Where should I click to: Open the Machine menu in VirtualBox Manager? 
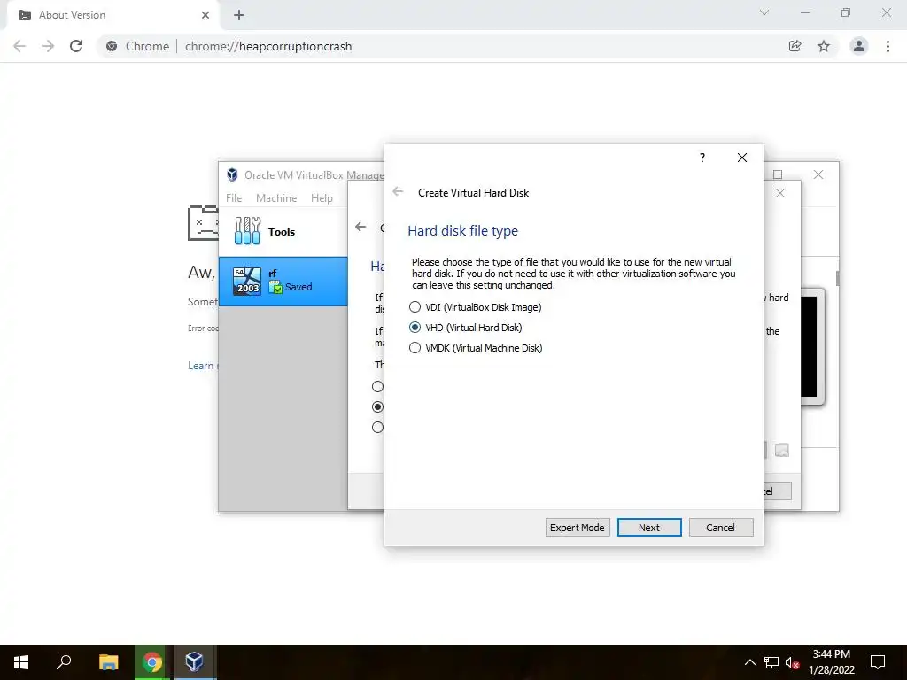coord(276,197)
